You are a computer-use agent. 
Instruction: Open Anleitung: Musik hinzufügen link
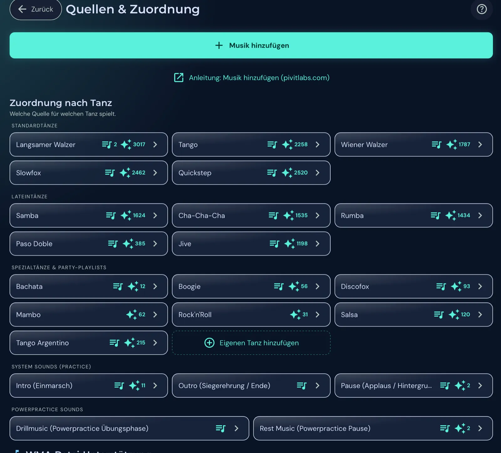[x=251, y=78]
